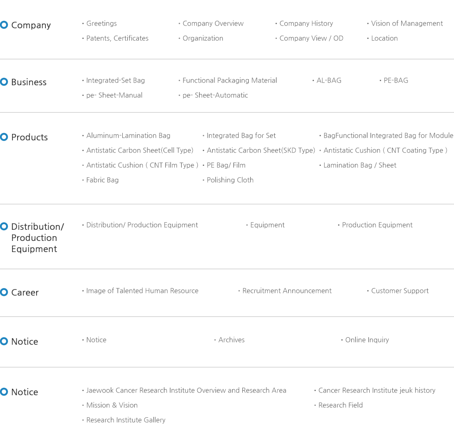Click the blue circle icon beside Career
Image resolution: width=454 pixels, height=442 pixels.
[x=4, y=292]
